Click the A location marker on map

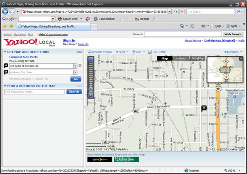click(x=204, y=108)
